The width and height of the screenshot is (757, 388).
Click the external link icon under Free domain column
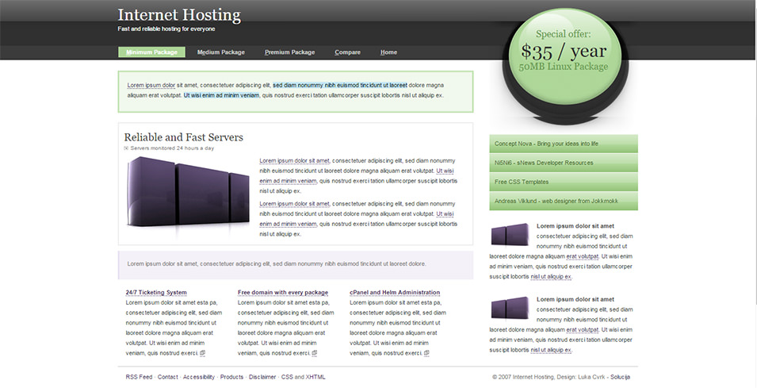[x=315, y=353]
